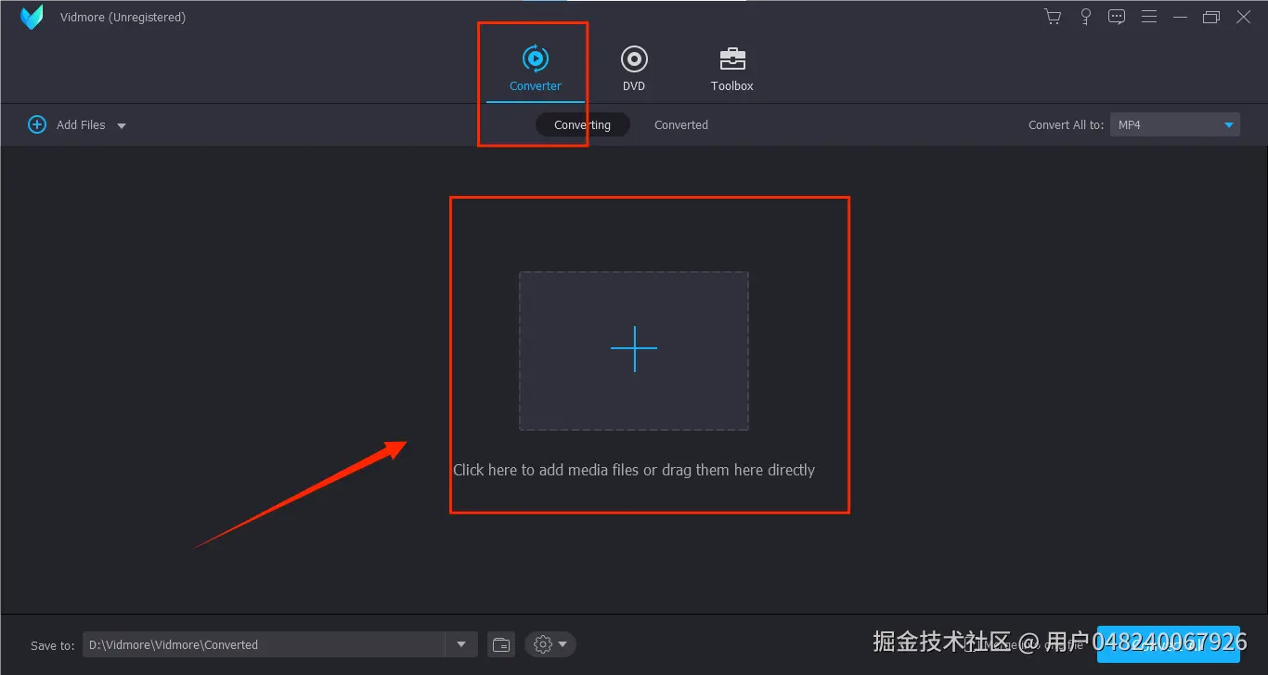Click the 'Convert All to:' label

pyautogui.click(x=1067, y=124)
